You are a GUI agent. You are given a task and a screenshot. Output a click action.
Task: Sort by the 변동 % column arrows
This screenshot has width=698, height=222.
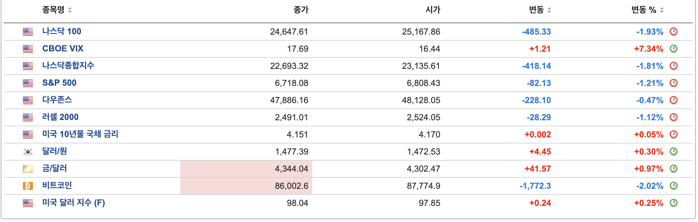(662, 10)
